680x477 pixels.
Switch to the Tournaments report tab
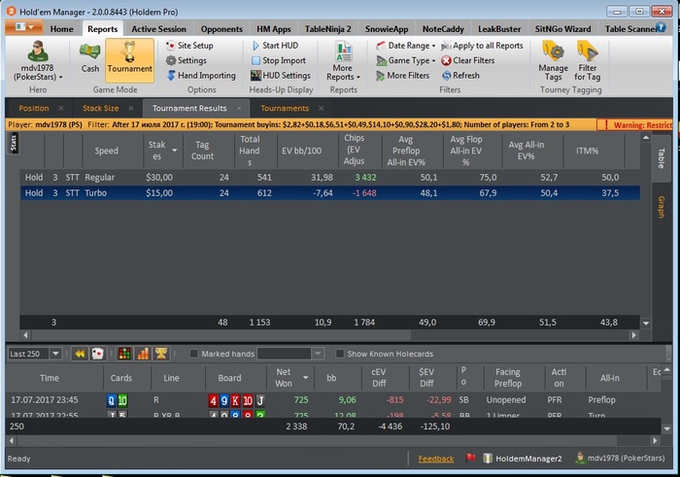(285, 109)
